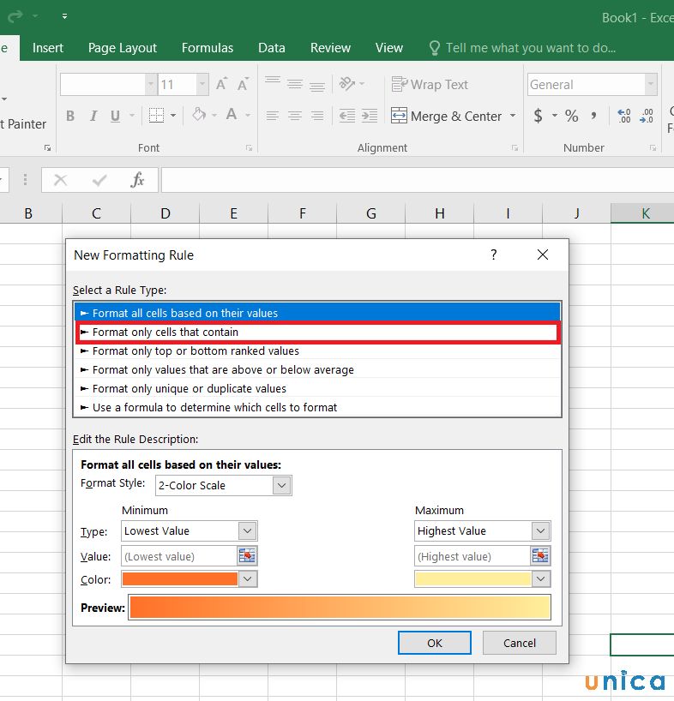Cancel the New Formatting Rule dialog
Screen dimensions: 674x701
[x=519, y=643]
